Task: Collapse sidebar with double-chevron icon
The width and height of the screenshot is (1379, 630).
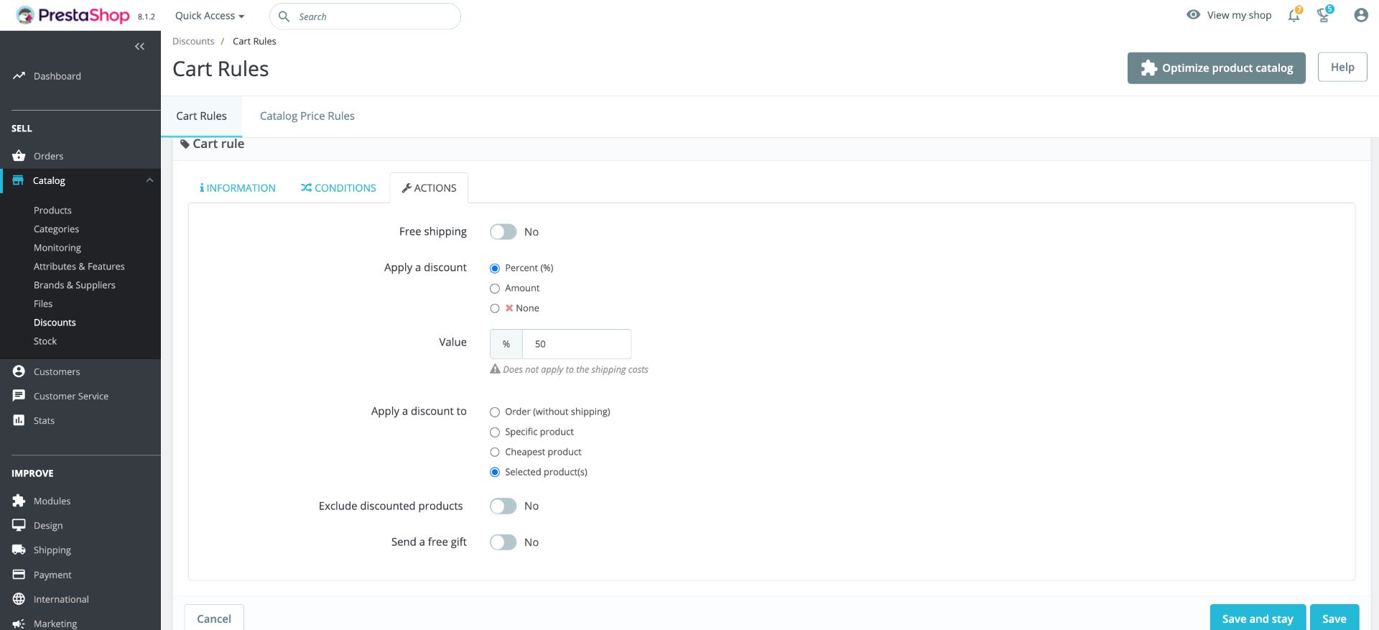Action: coord(139,47)
